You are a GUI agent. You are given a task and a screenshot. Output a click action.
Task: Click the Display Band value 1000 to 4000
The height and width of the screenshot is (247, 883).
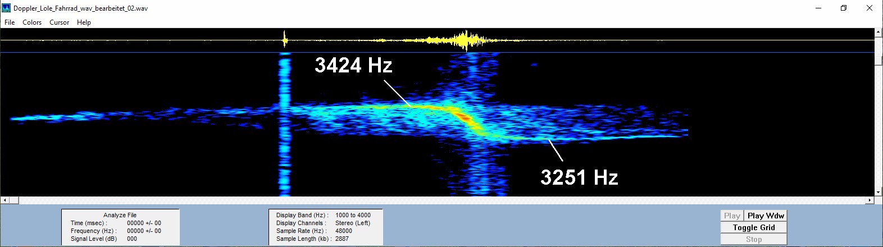pos(353,215)
